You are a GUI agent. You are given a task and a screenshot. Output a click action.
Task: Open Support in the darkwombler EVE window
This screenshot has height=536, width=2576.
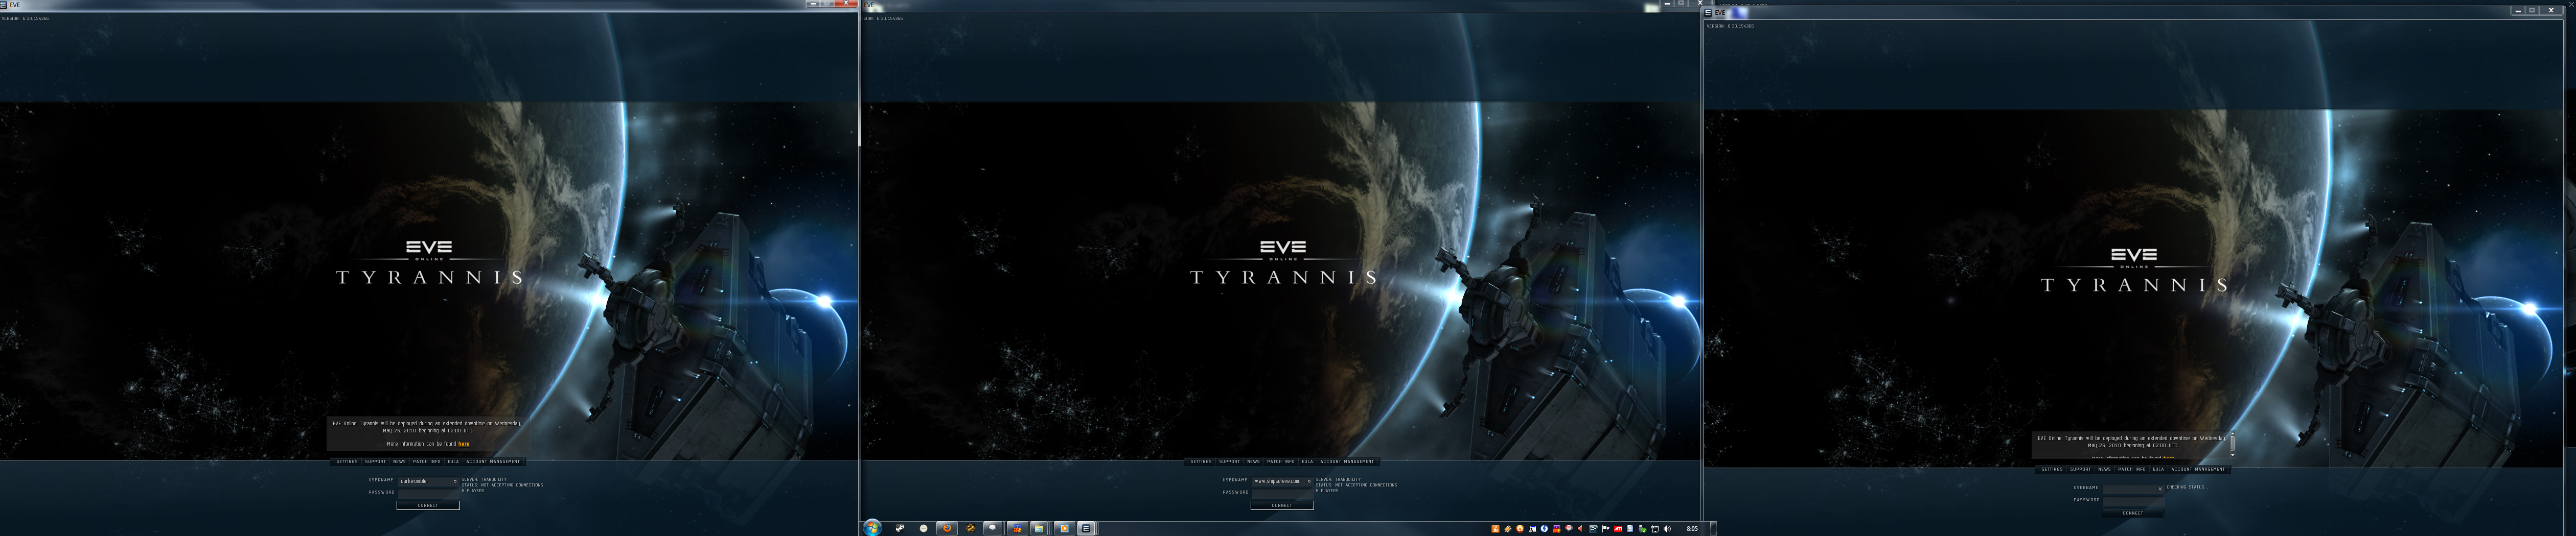pyautogui.click(x=375, y=461)
